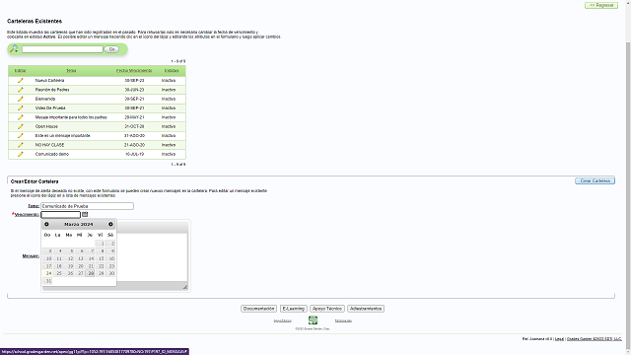Pick day 20 in the date picker
The image size is (631, 355).
(79, 266)
